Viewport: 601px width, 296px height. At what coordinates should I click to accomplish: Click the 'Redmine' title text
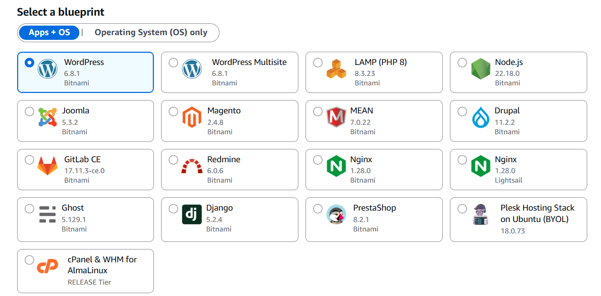pyautogui.click(x=224, y=159)
